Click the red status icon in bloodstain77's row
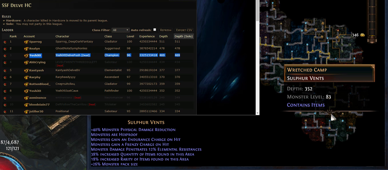Image resolution: width=388 pixels, height=170 pixels. 5,105
